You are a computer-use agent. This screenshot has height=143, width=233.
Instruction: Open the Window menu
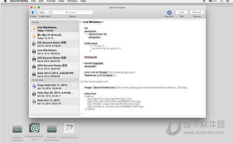coord(72,1)
